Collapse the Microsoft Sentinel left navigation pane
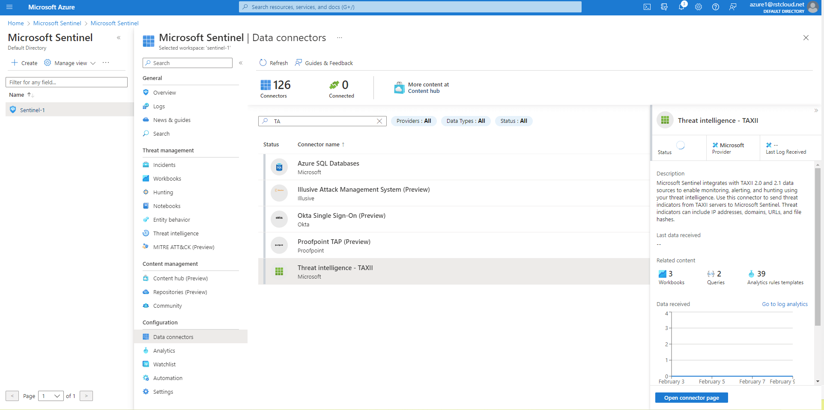The image size is (824, 410). [x=119, y=38]
